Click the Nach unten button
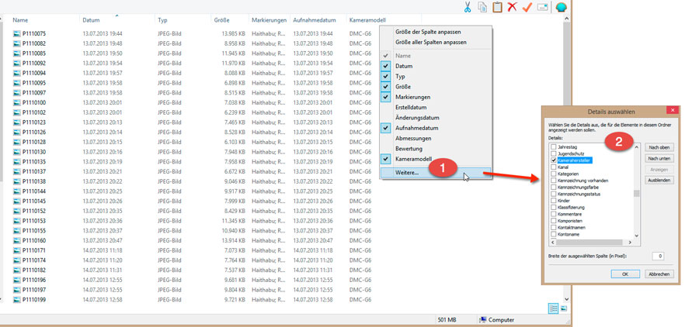This screenshot has width=699, height=327. (x=659, y=158)
